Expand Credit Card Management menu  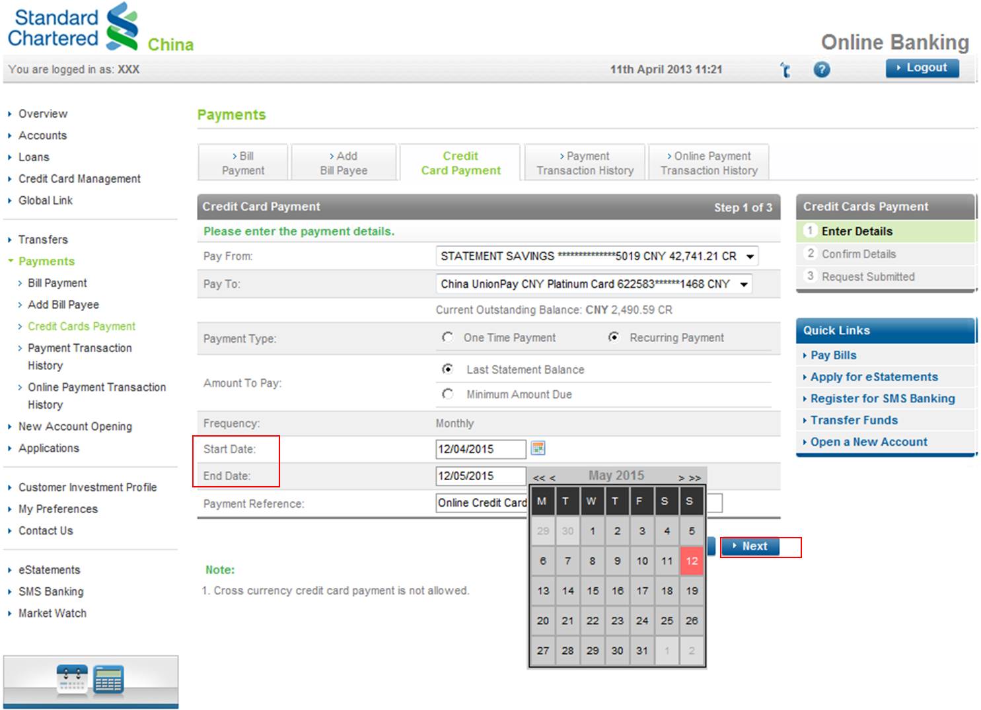coord(79,179)
